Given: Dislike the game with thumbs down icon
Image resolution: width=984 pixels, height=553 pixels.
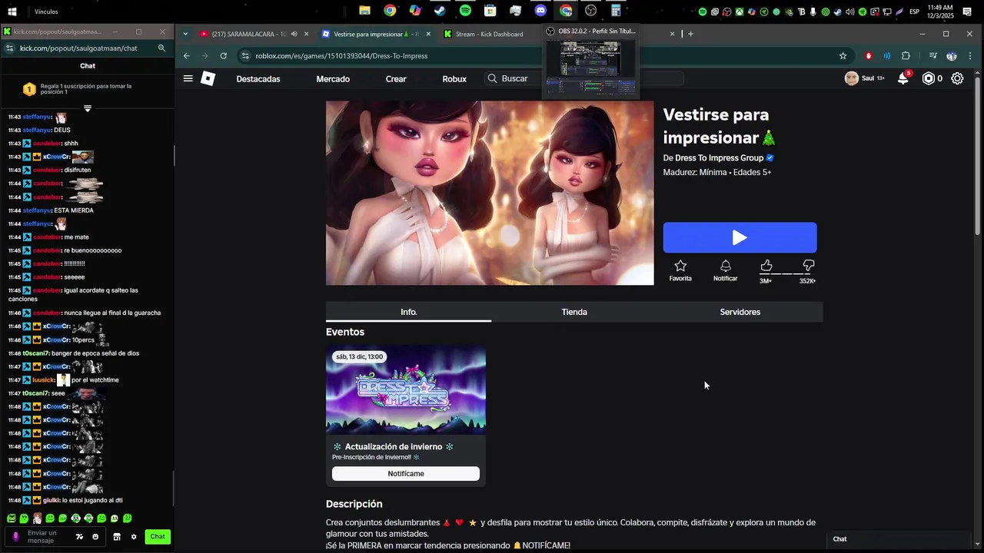Looking at the screenshot, I should point(808,266).
